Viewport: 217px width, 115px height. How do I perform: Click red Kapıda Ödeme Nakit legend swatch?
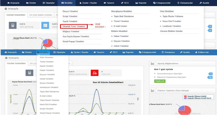pos(186,96)
